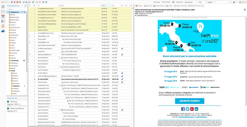
Task: Click the Inoltra button
Action: [x=169, y=6]
